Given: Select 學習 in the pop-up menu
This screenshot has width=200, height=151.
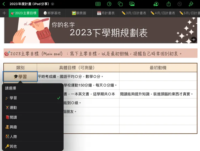Looking at the screenshot, I should point(33,98).
